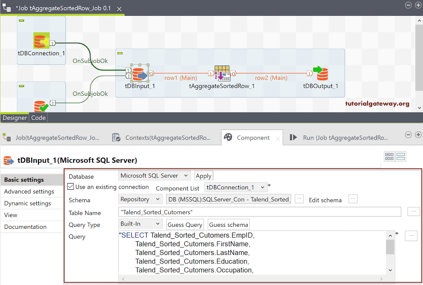Select the tDBConnection_1 component icon

pyautogui.click(x=41, y=41)
